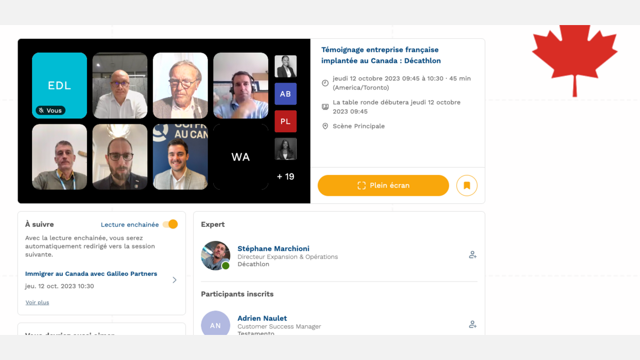Click the bookmark icon button
This screenshot has width=640, height=360.
[x=467, y=186]
